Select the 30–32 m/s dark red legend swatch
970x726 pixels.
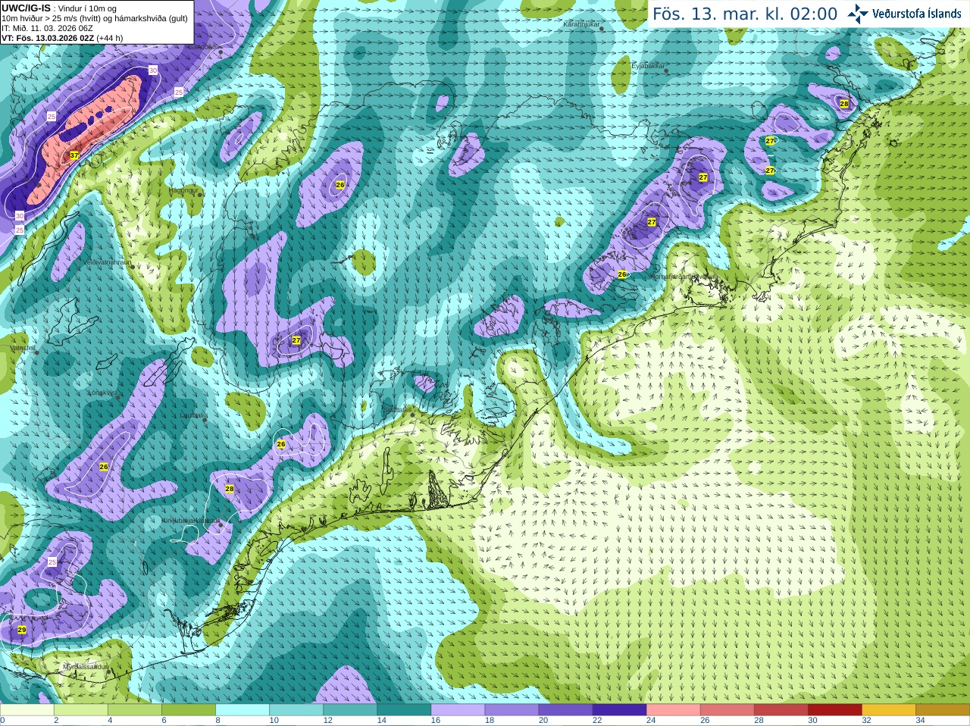click(834, 710)
